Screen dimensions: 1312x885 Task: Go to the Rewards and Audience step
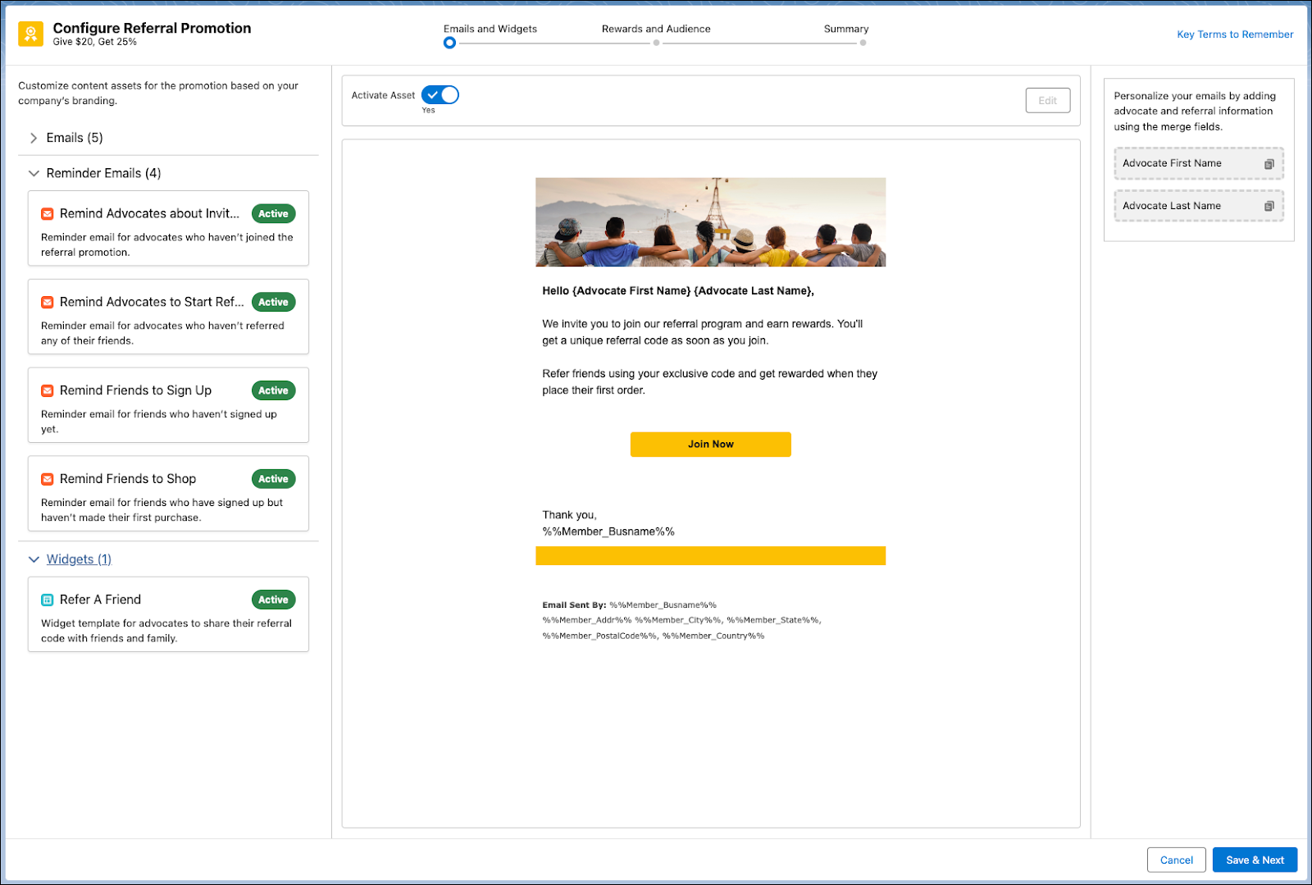pos(656,29)
